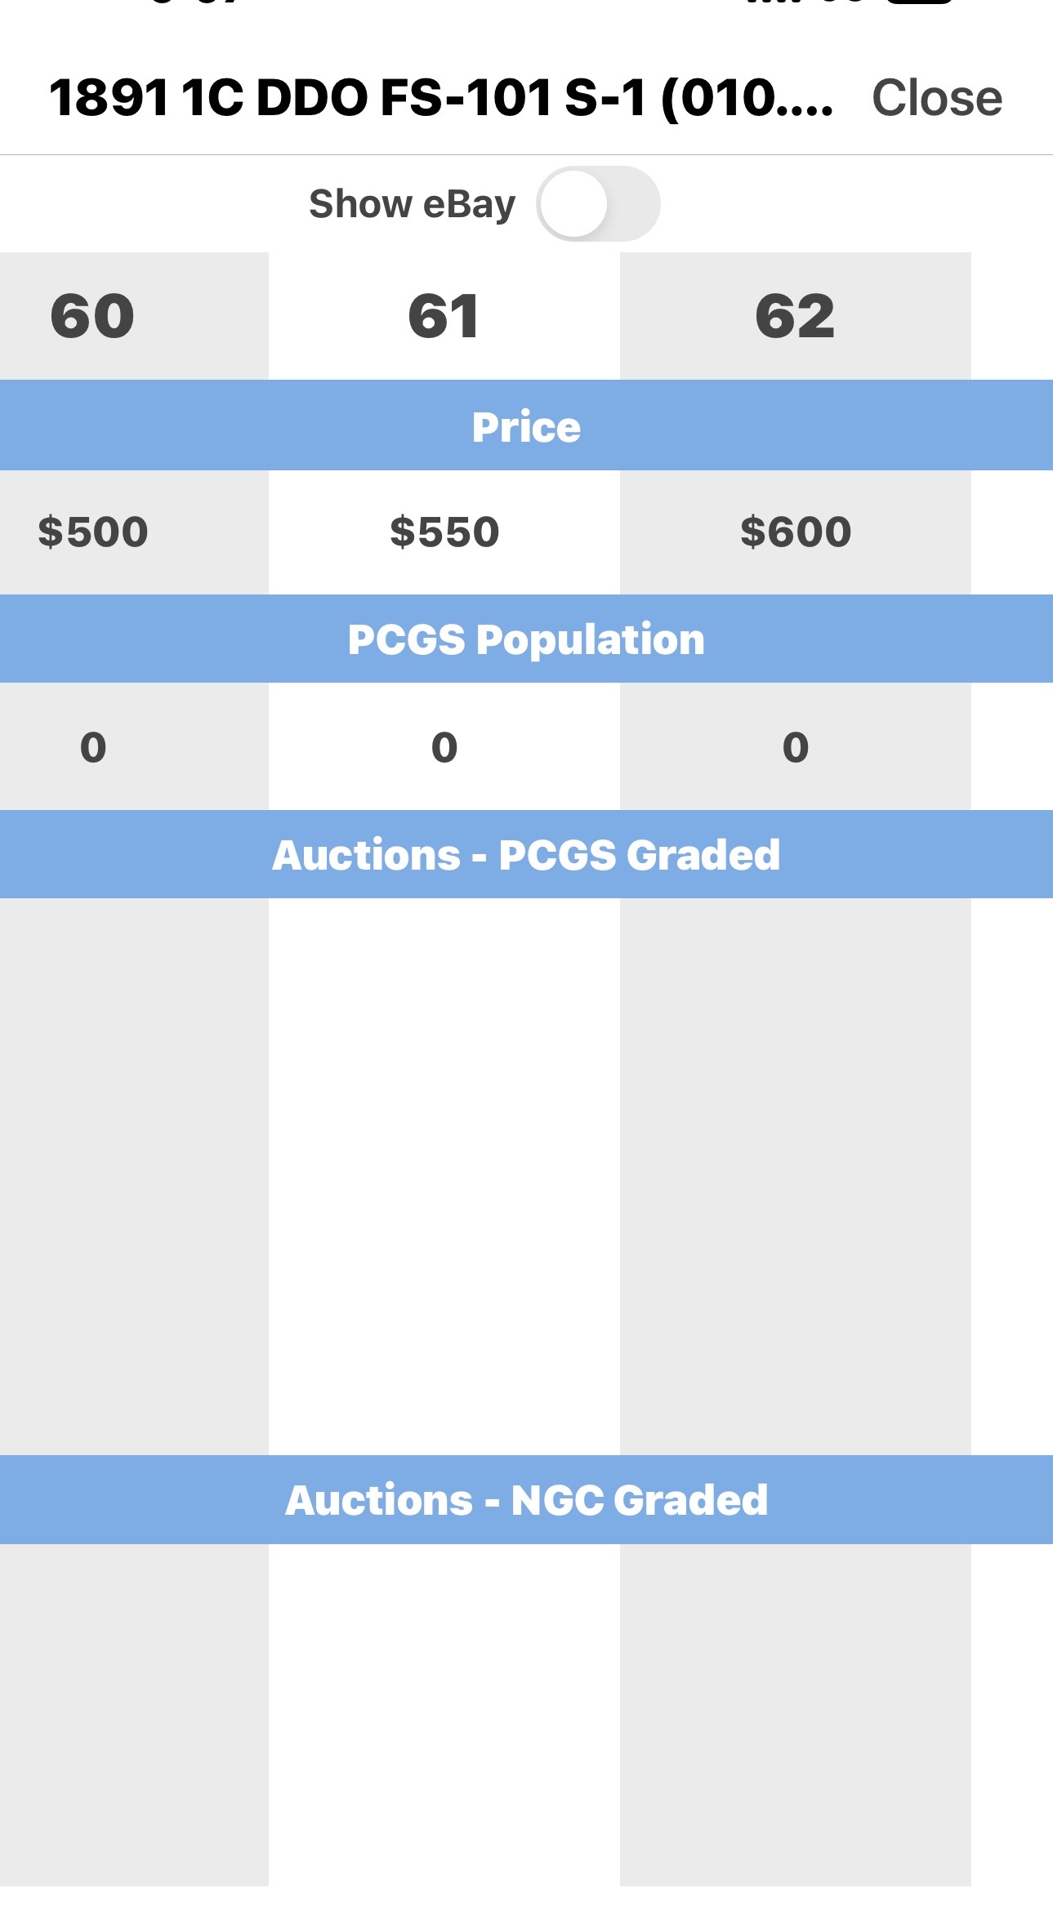This screenshot has height=1910, width=1053.
Task: Tap the Auctions - NGC Graded header
Action: (526, 1499)
